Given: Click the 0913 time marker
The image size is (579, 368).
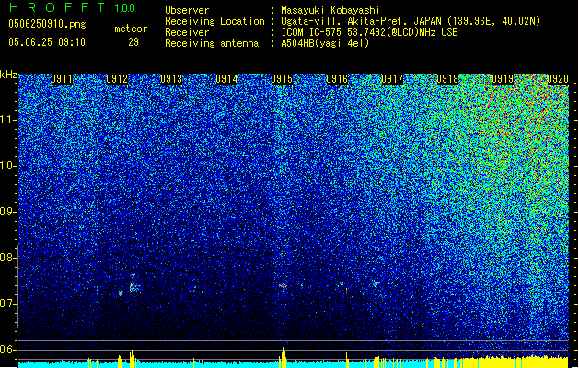Looking at the screenshot, I should [171, 79].
